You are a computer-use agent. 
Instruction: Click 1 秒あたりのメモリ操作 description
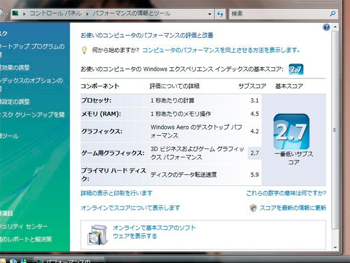point(180,114)
